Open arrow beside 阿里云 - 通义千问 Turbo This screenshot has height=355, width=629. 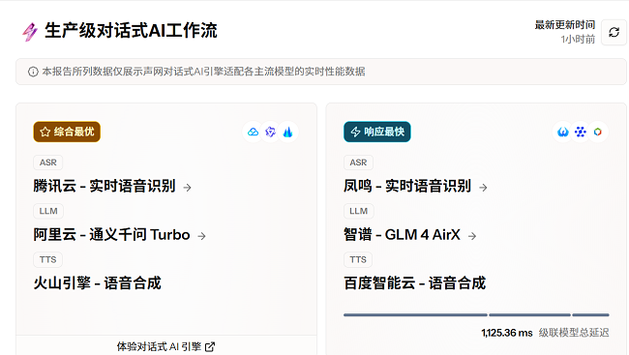(x=202, y=236)
